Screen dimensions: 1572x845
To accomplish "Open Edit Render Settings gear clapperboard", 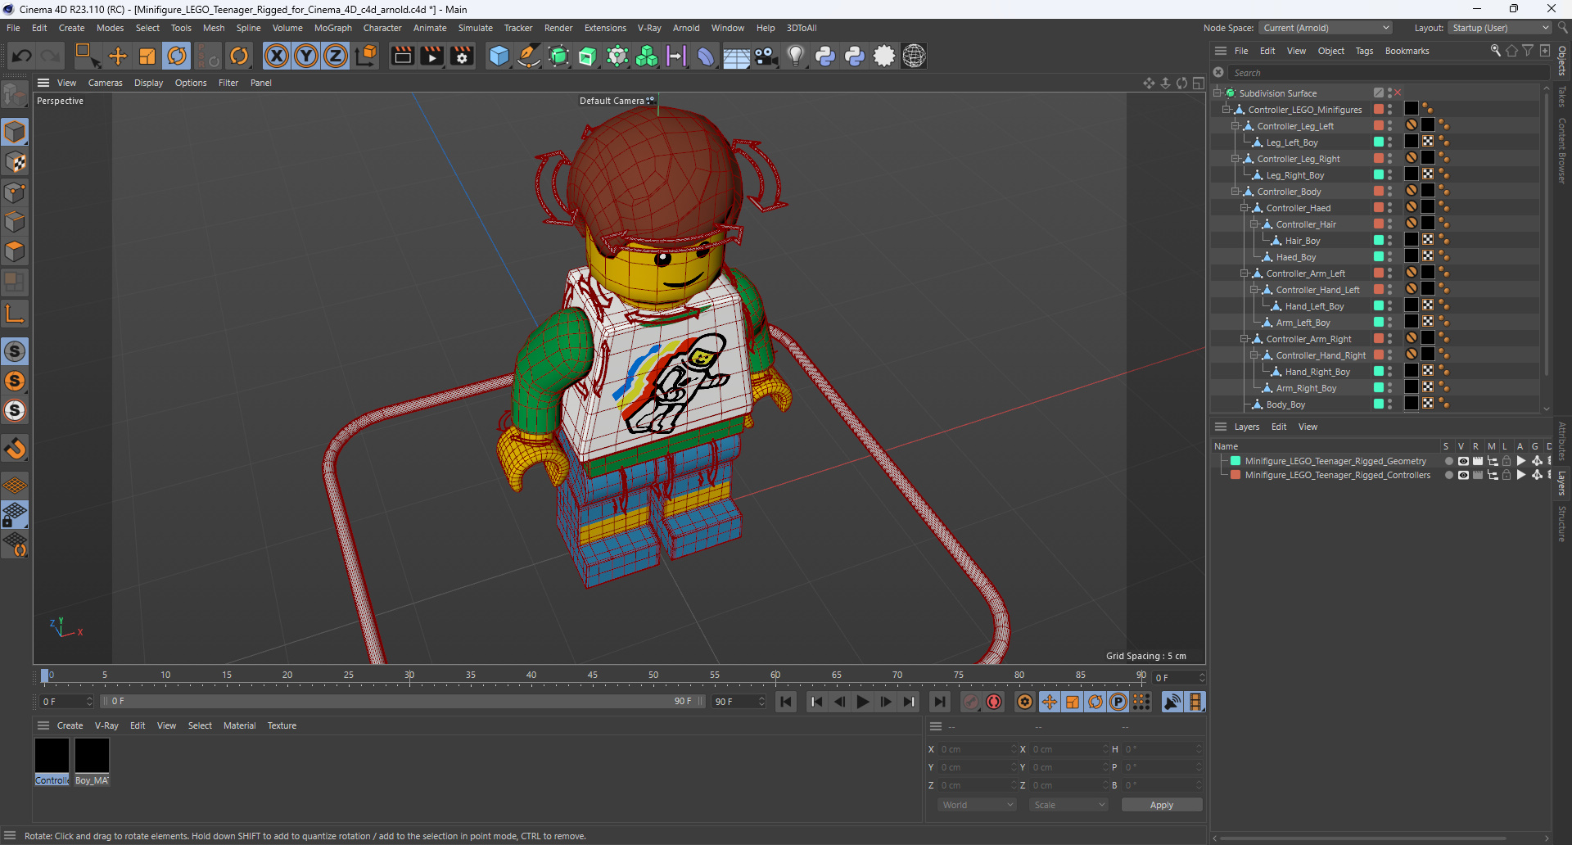I will (x=462, y=56).
